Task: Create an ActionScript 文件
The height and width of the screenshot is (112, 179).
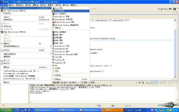Action: pyautogui.click(x=71, y=46)
